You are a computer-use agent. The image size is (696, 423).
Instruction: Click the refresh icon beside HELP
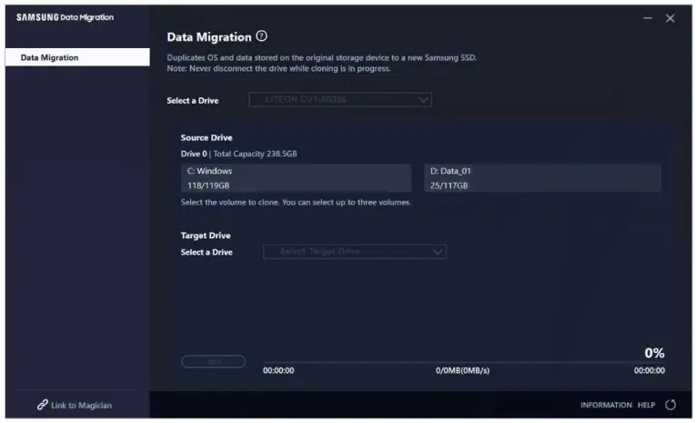[671, 405]
